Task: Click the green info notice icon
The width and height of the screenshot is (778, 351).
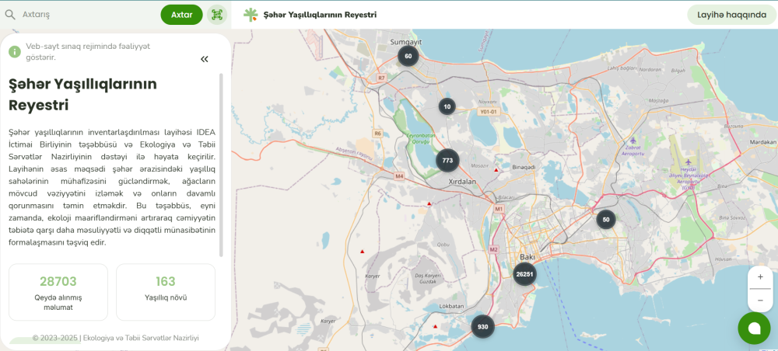Action: [x=14, y=51]
